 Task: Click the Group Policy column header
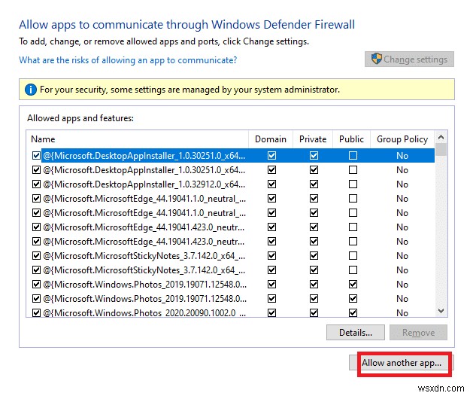click(x=402, y=139)
